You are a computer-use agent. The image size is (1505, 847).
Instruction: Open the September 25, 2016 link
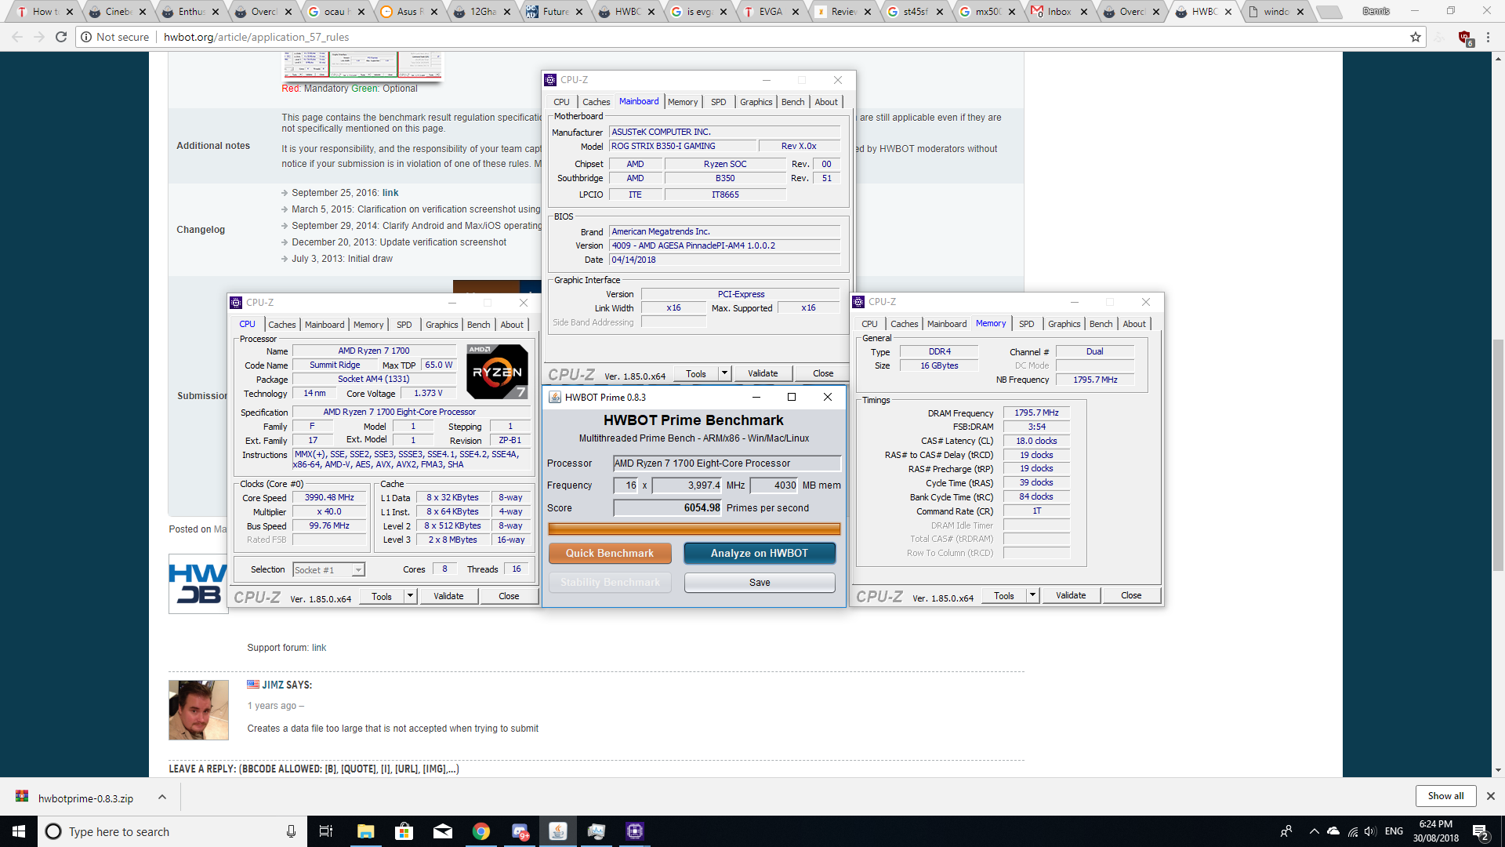point(390,193)
